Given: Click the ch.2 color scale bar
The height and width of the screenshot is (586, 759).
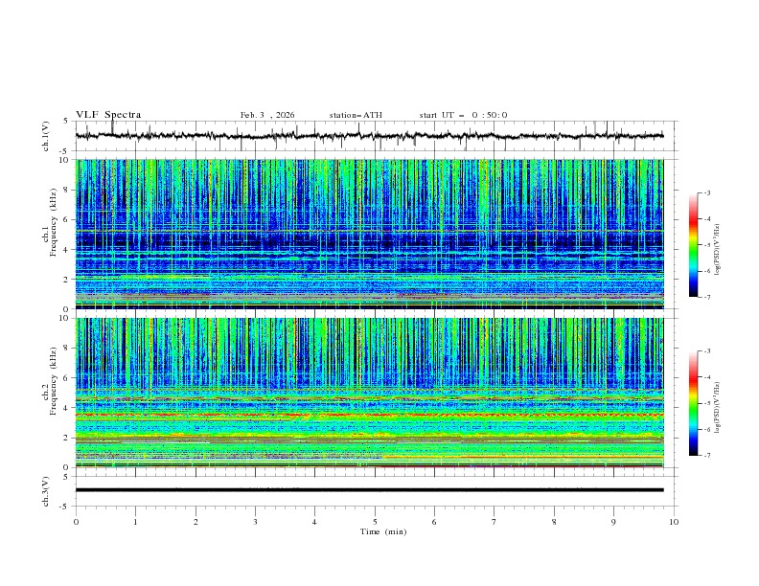Looking at the screenshot, I should tap(693, 403).
